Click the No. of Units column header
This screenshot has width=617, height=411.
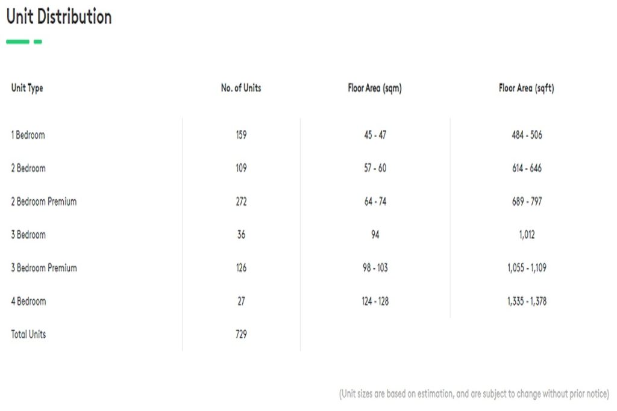241,88
